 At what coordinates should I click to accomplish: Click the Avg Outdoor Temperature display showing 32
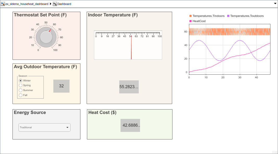61,86
